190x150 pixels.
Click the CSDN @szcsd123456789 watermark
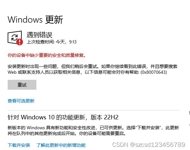pyautogui.click(x=149, y=145)
